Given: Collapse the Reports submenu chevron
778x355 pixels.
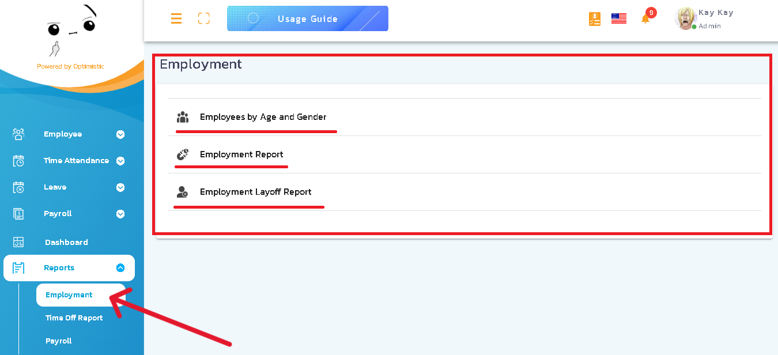Looking at the screenshot, I should pyautogui.click(x=120, y=267).
